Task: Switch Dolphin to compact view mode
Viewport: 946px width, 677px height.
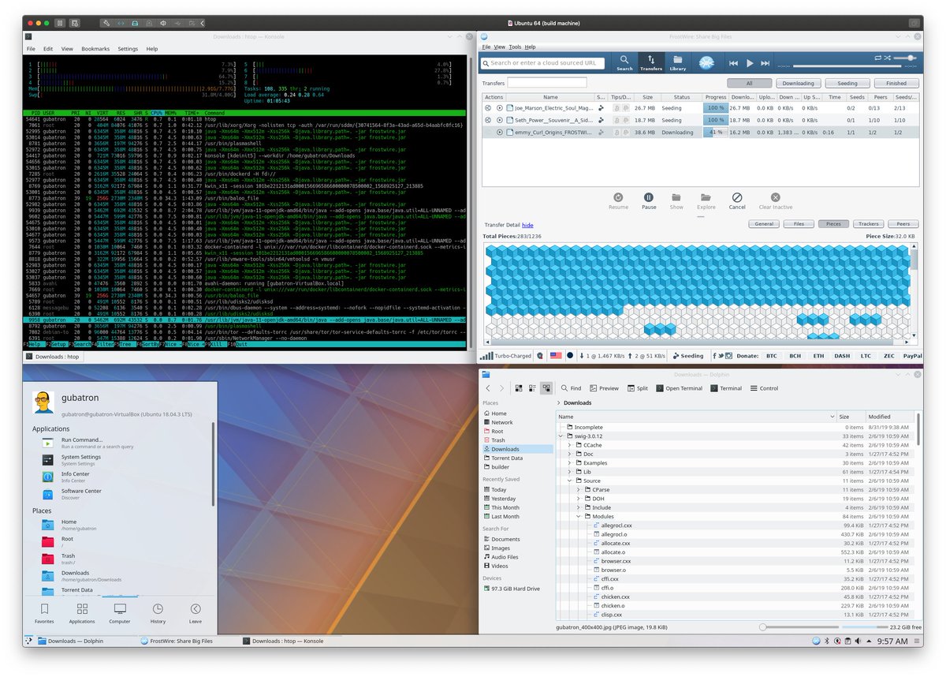Action: (x=532, y=388)
